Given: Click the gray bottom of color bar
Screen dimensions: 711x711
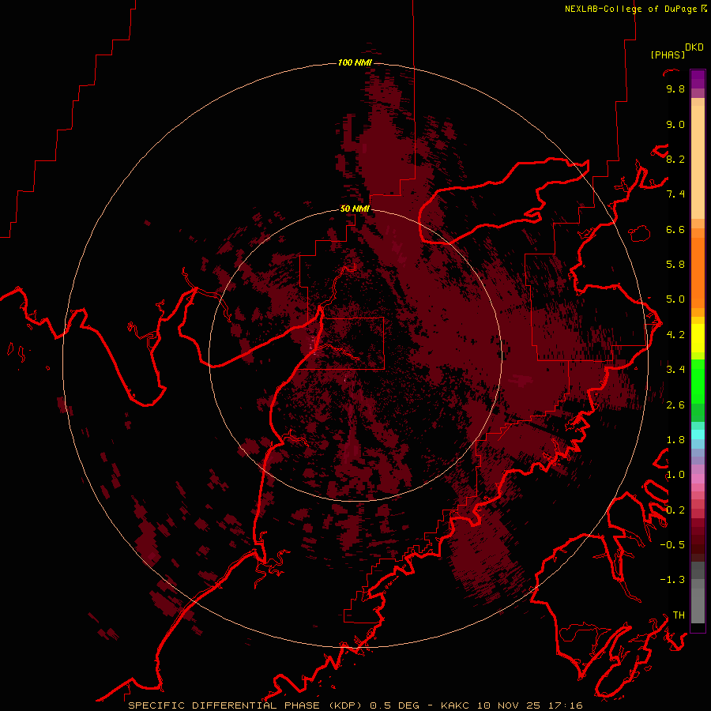Looking at the screenshot, I should click(698, 594).
